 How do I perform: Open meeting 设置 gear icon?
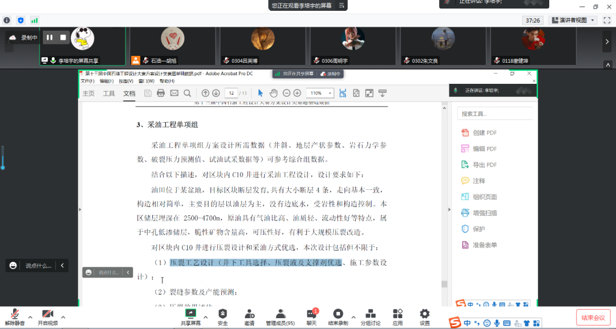point(424,316)
